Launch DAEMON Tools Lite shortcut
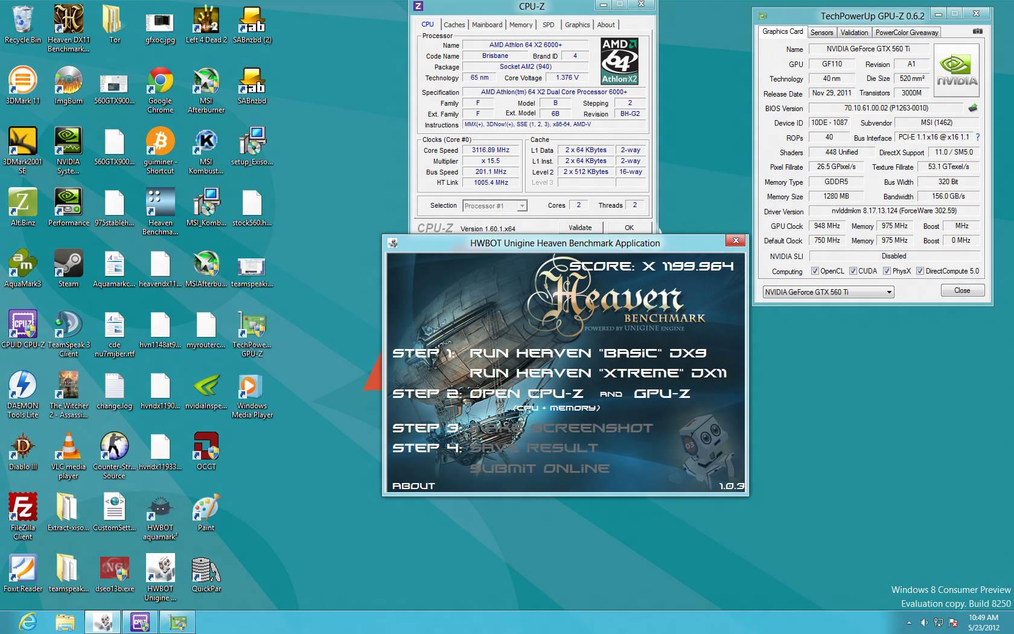Viewport: 1014px width, 634px height. [x=23, y=394]
